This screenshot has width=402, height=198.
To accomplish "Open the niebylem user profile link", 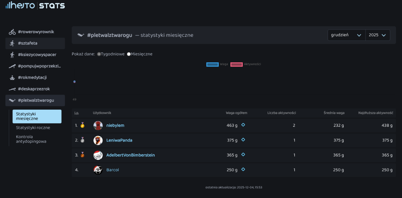I will point(115,125).
